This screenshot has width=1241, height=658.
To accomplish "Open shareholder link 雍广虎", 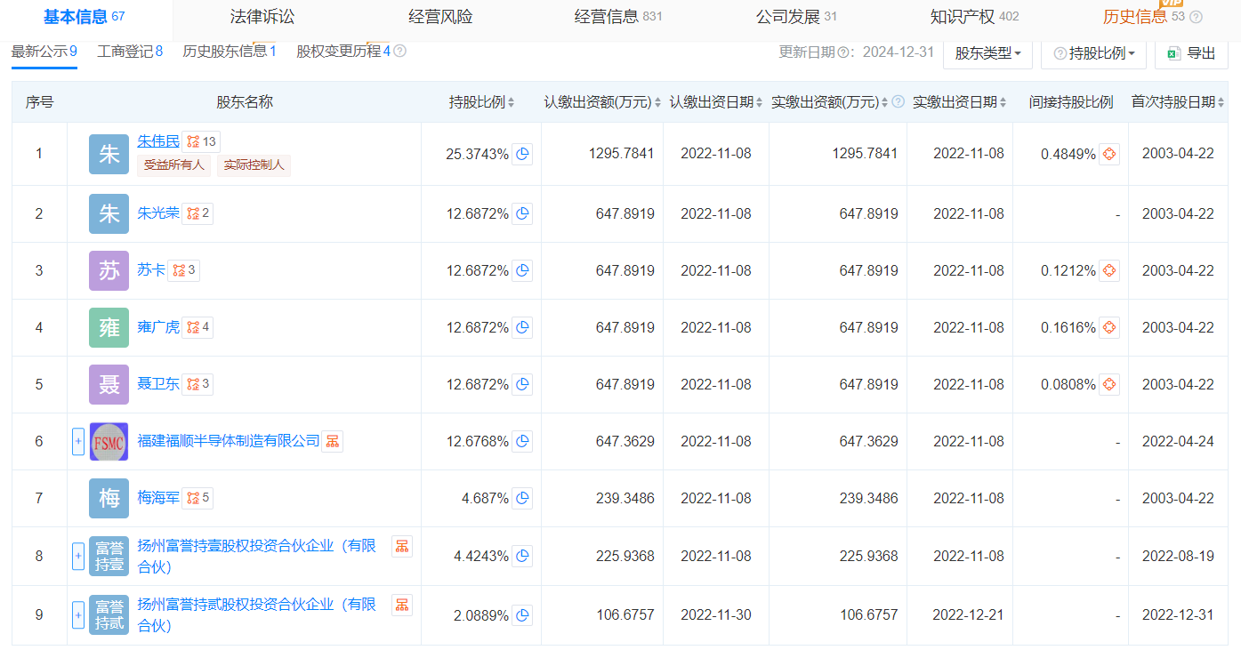I will click(157, 327).
